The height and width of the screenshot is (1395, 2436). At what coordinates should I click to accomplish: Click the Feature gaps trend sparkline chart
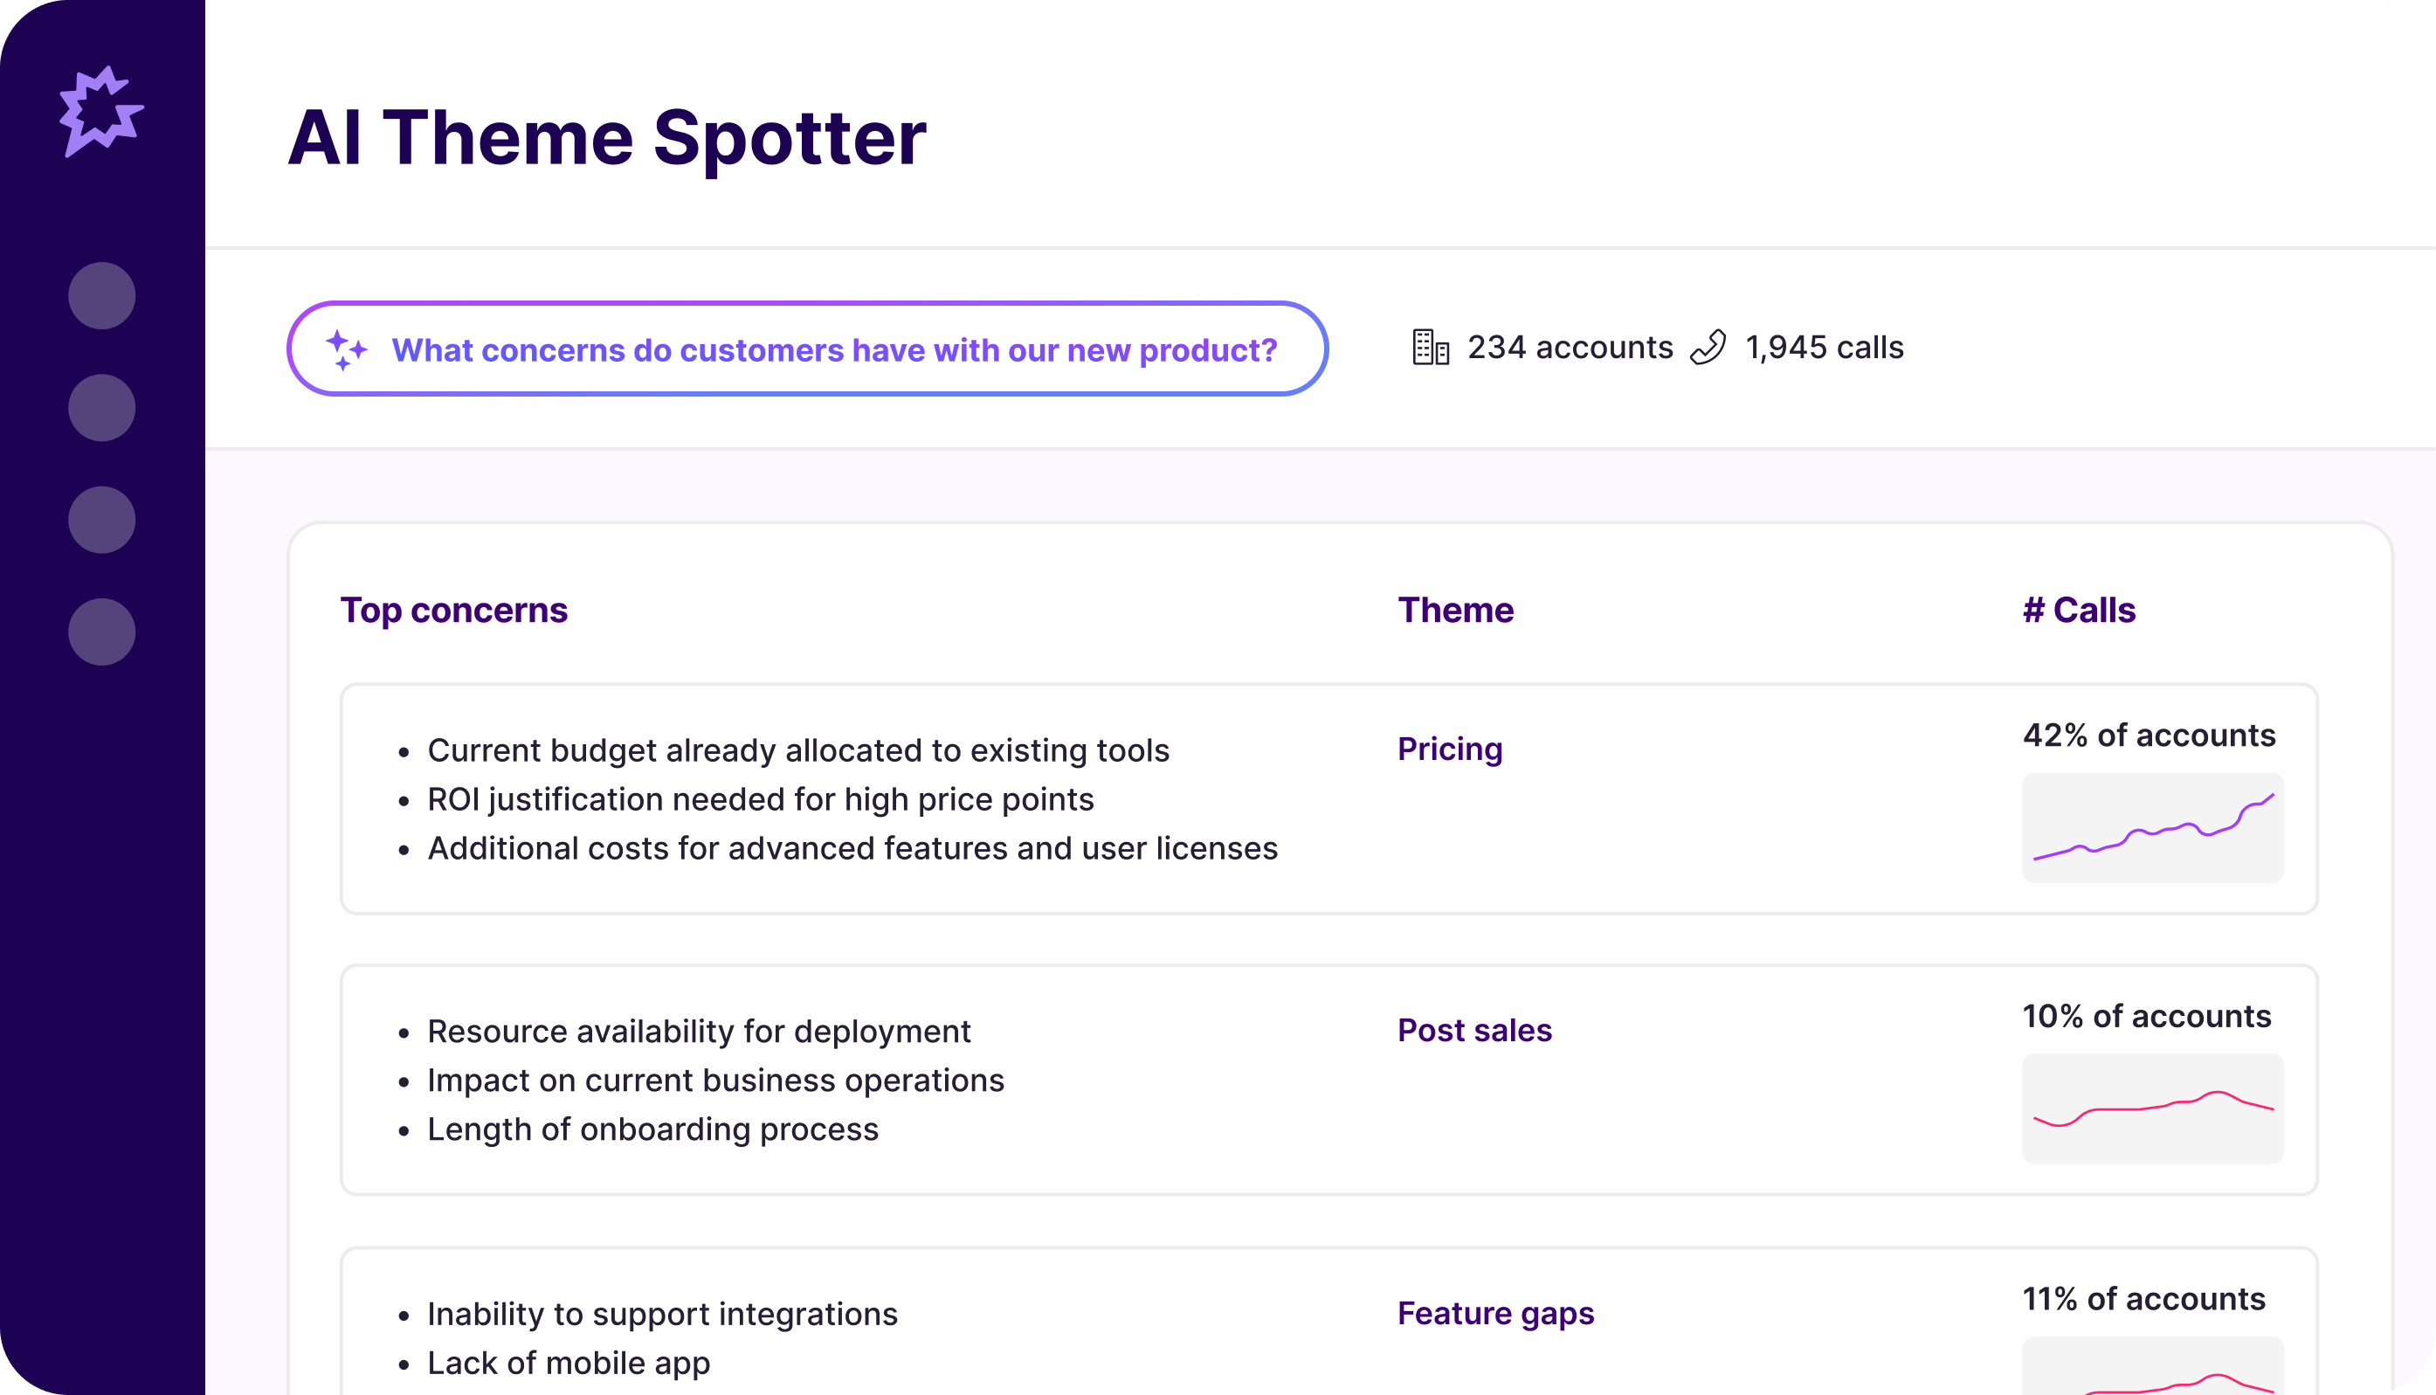pos(2152,1368)
